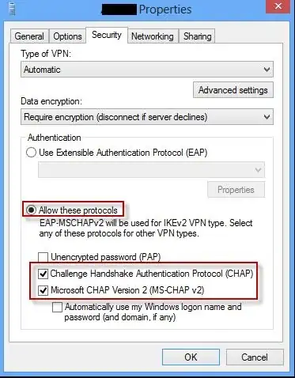Open the Data encryption dropdown
The height and width of the screenshot is (378, 295).
point(147,117)
